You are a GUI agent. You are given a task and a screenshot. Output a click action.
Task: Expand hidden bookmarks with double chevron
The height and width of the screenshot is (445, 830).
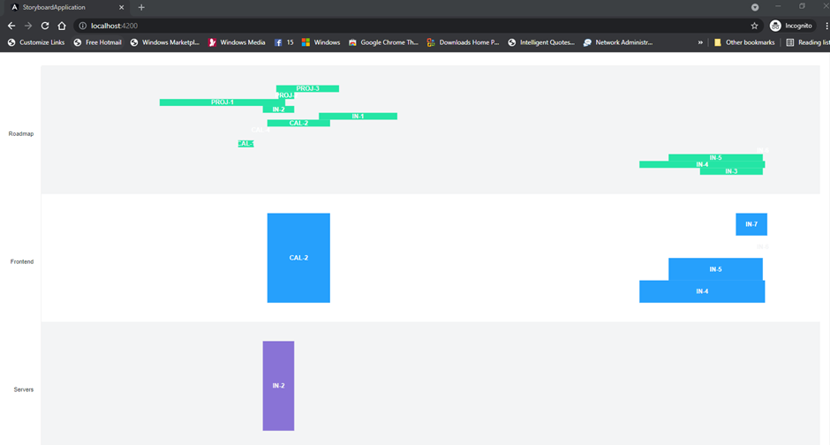700,42
